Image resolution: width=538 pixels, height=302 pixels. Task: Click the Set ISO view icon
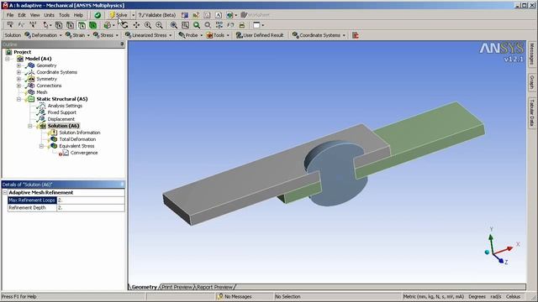point(219,25)
